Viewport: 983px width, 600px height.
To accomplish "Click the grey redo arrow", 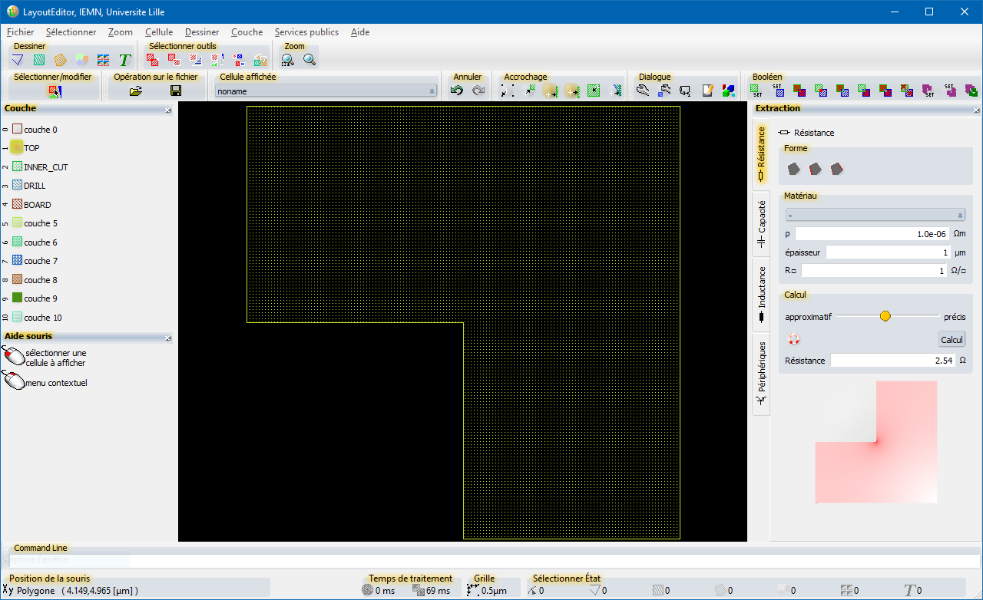I will click(x=478, y=91).
